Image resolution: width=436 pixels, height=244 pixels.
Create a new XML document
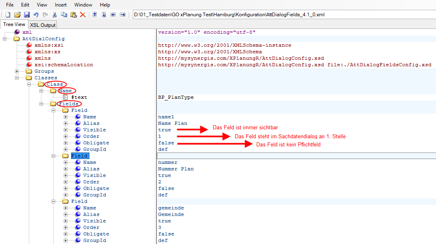7,14
